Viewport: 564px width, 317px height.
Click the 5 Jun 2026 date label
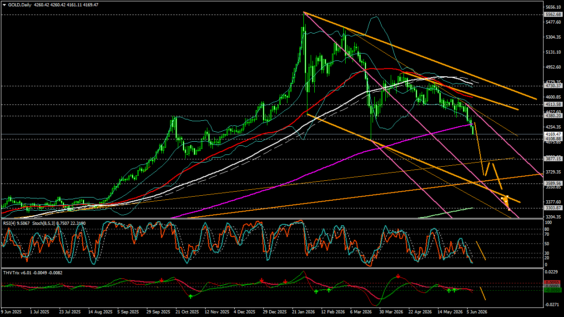[x=477, y=312]
